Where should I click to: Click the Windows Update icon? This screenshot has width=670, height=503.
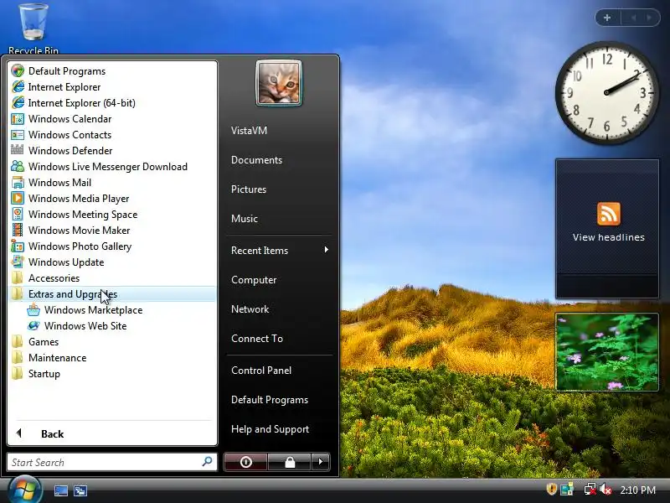pyautogui.click(x=18, y=262)
